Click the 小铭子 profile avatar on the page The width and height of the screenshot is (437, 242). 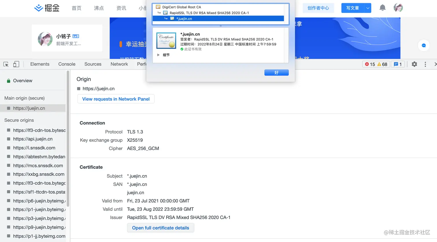click(45, 39)
